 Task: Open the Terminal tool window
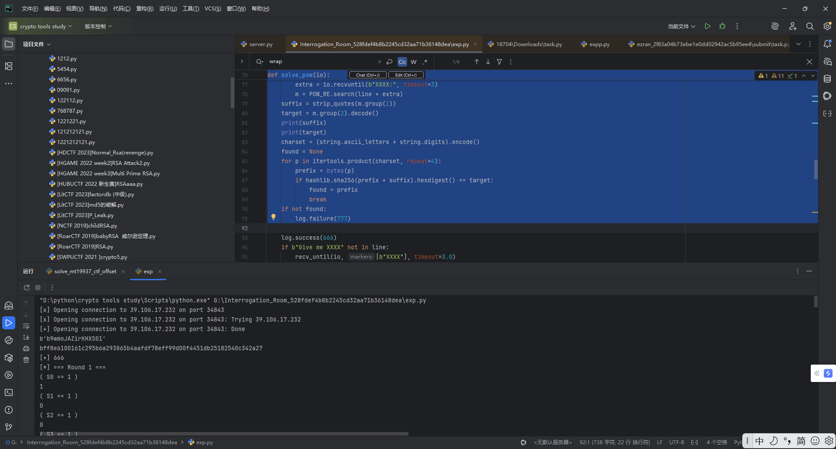(x=9, y=392)
